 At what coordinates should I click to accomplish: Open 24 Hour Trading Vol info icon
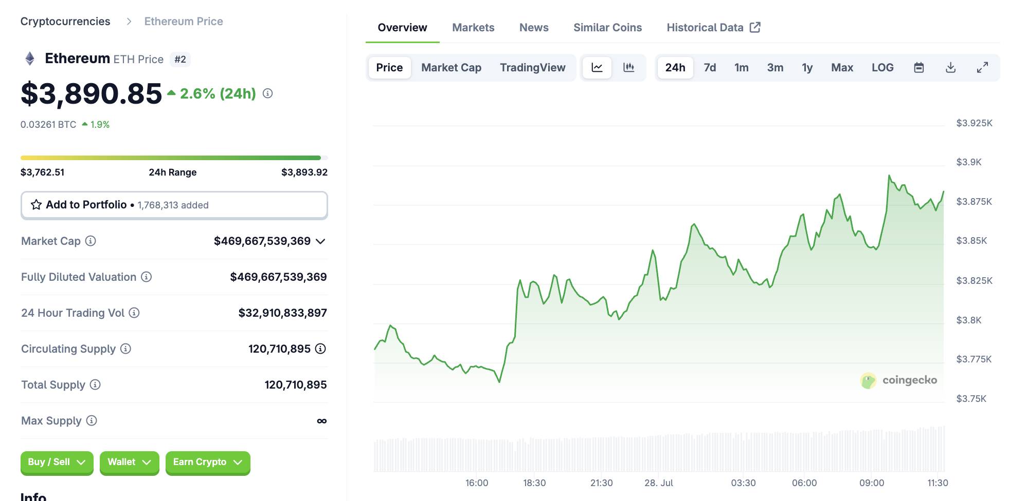[134, 313]
